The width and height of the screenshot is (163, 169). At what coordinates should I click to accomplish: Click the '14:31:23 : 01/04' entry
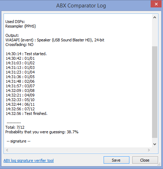pos(20,72)
